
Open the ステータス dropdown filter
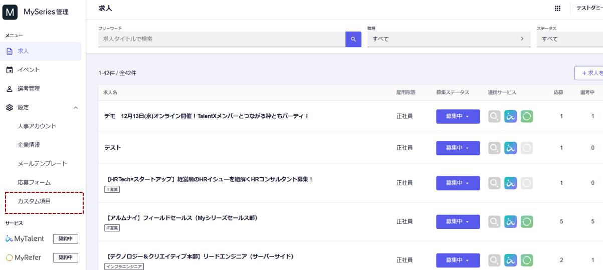point(569,39)
